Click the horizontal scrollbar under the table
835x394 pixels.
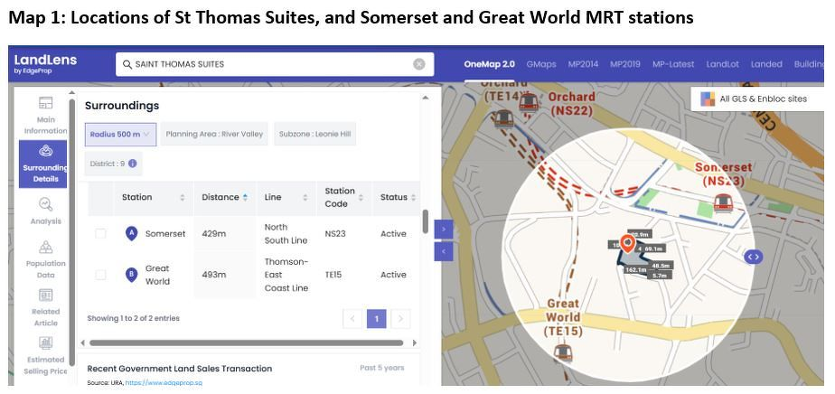(246, 343)
